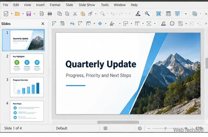Click Slide 1 of 4 in status bar

click(13, 128)
